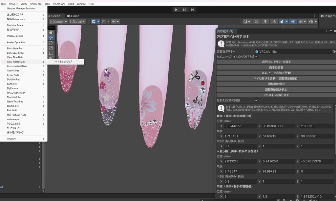336x201 pixels.
Task: Select the Rect transform tool
Action: point(51,53)
